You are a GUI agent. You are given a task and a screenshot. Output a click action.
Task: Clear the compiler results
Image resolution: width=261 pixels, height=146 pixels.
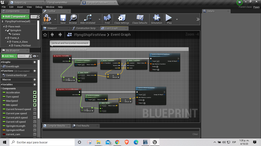click(195, 134)
